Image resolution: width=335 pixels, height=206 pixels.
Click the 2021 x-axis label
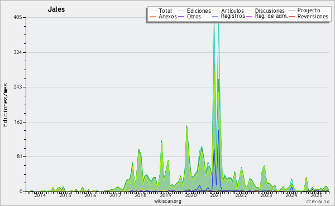(x=216, y=195)
